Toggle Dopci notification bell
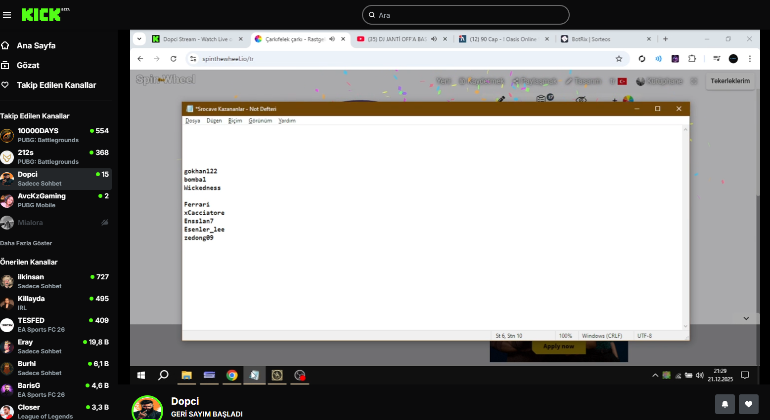The height and width of the screenshot is (420, 770). coord(725,404)
